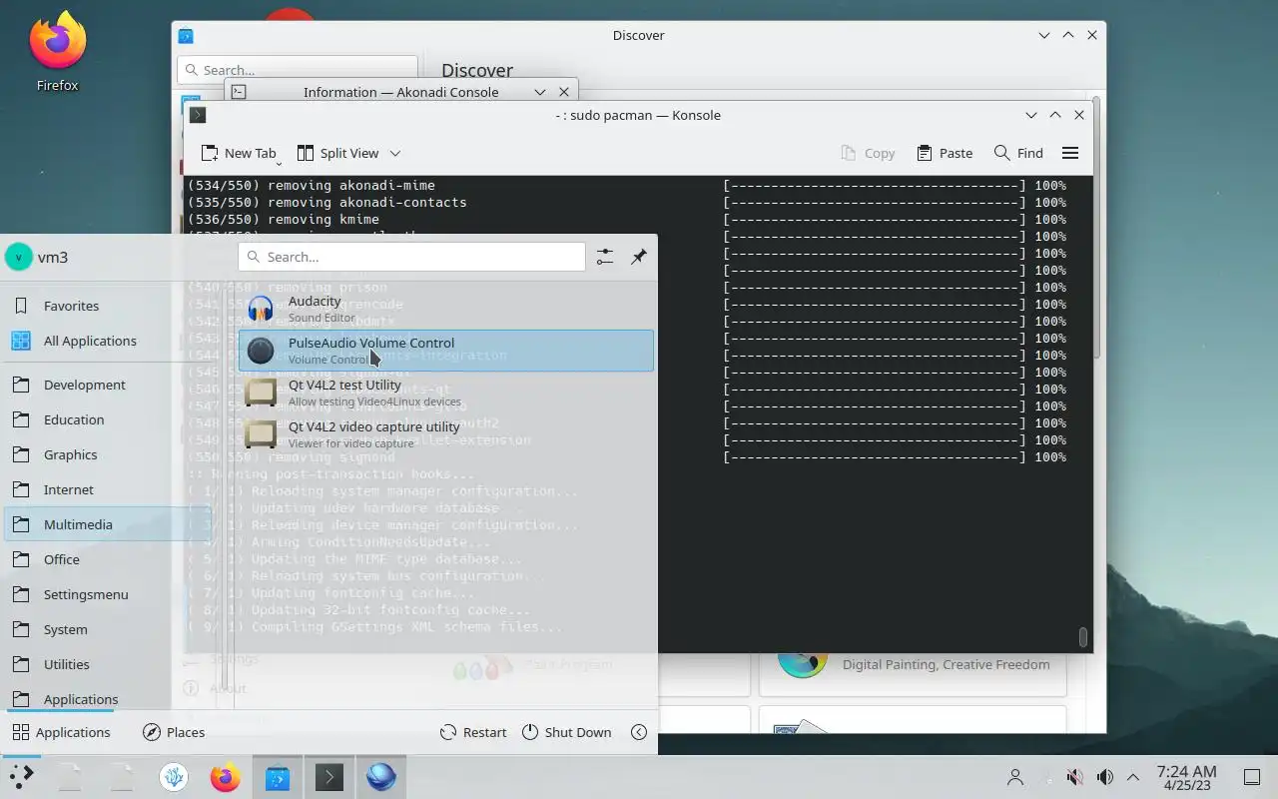The image size is (1278, 799).
Task: Open a New Tab in Konsole
Action: point(237,153)
